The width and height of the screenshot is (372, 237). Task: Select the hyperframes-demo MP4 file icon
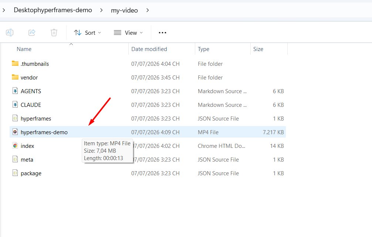pos(15,132)
